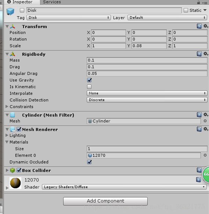The image size is (209, 214).
Task: Click Scale Y field showing 0.08
Action: [x=149, y=46]
